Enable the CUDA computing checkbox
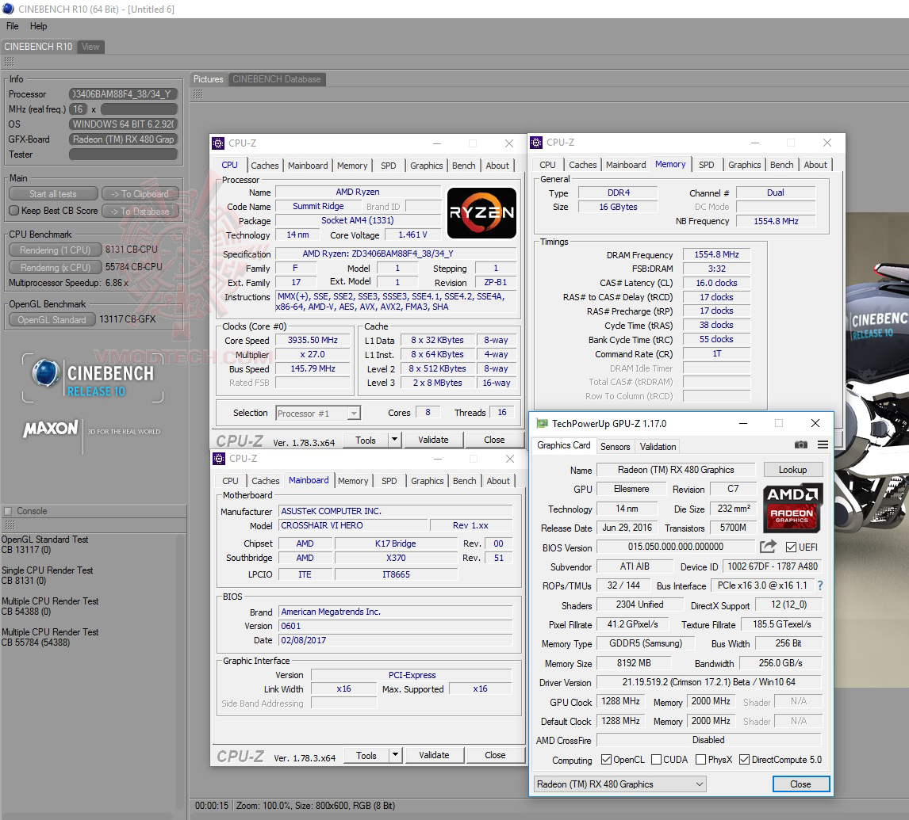The height and width of the screenshot is (820, 909). tap(655, 759)
